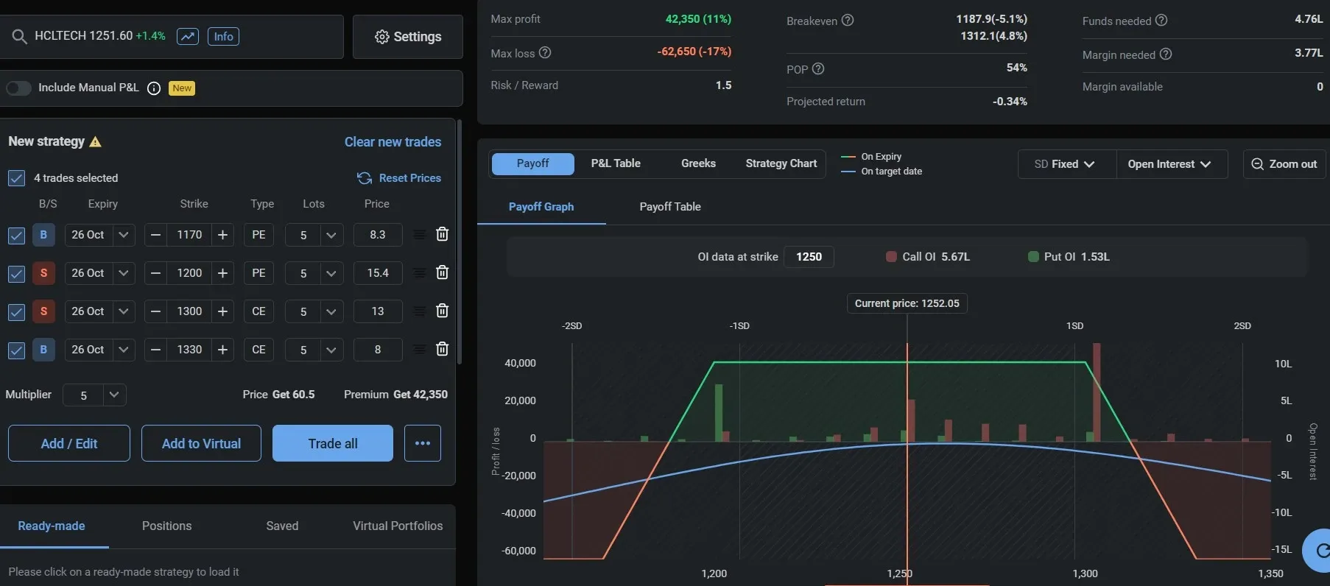Click help icon next to Margin needed
Screen dimensions: 1330x586
(x=1166, y=54)
